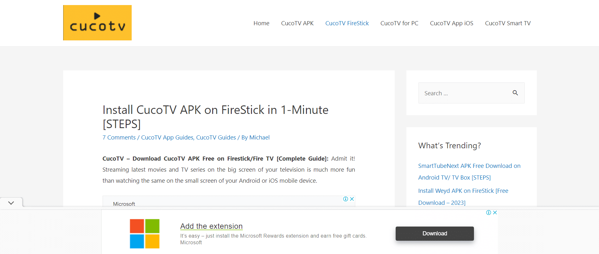The image size is (599, 254).
Task: Navigate to CucoTV for PC
Action: pos(399,23)
